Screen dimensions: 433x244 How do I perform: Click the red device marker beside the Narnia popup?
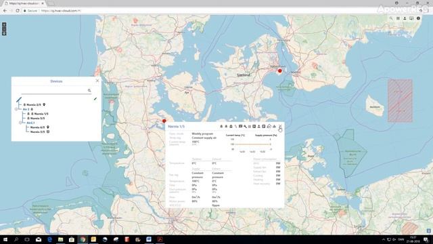(164, 121)
